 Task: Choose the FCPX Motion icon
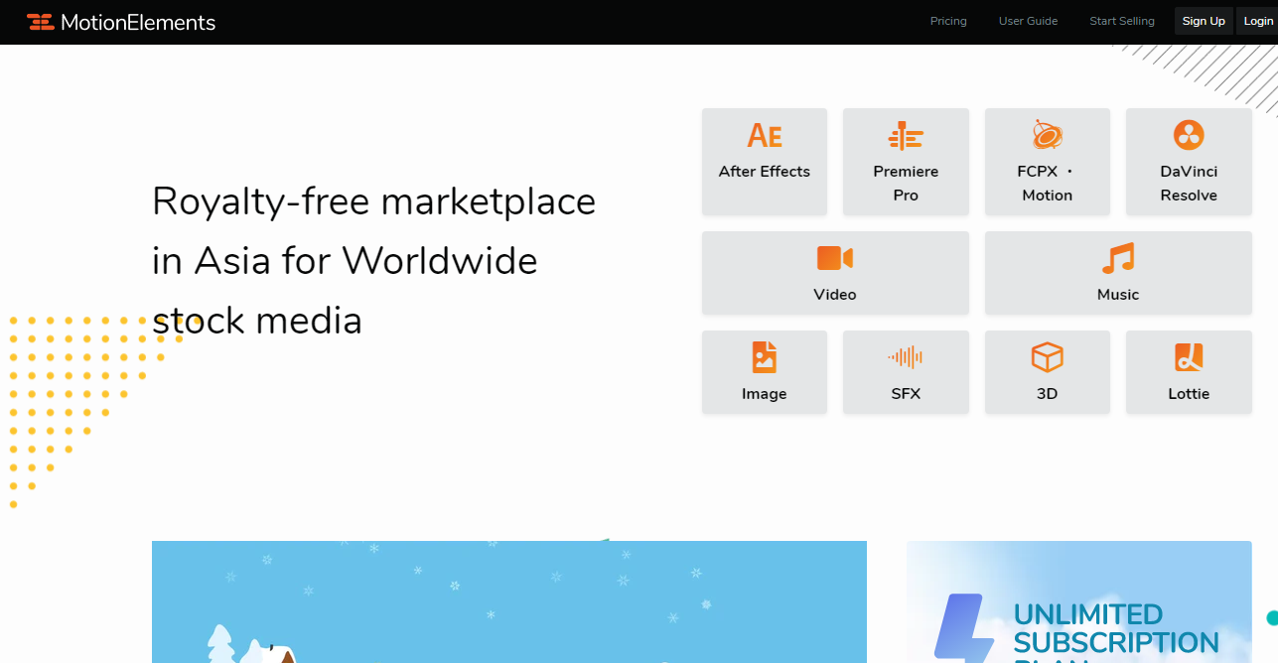click(x=1048, y=135)
